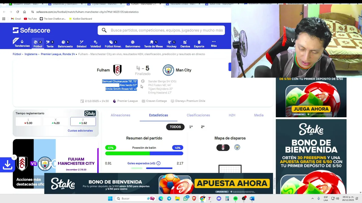Open Telegram from the taskbar

point(169,198)
